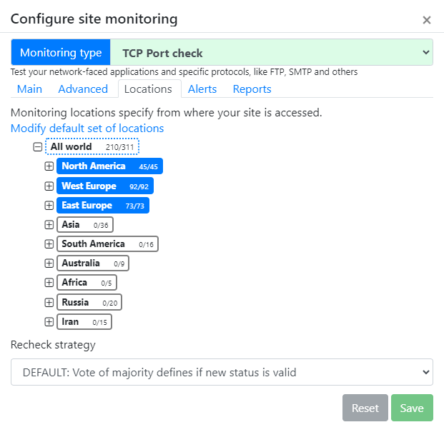Screen dimensions: 444x422
Task: Deselect the North America region
Action: click(x=109, y=166)
